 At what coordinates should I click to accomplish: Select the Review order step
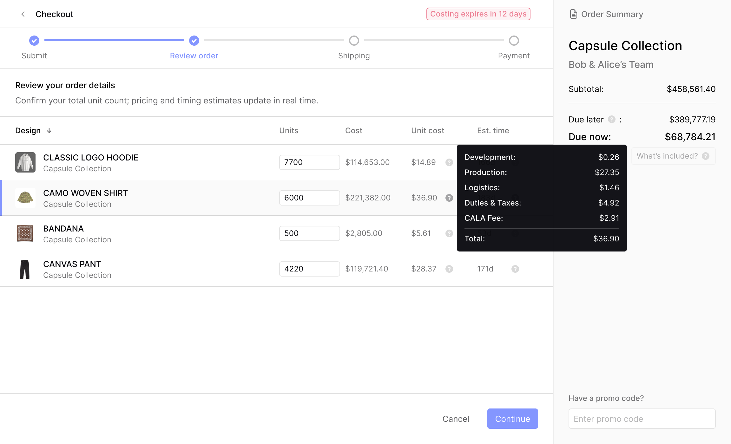click(194, 41)
